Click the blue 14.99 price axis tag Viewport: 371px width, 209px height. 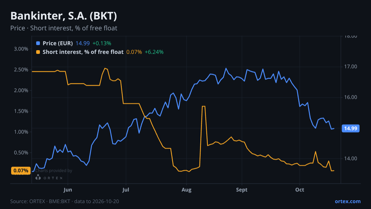coord(351,128)
